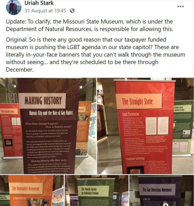Open the Making History banner photo

[x=48, y=126]
